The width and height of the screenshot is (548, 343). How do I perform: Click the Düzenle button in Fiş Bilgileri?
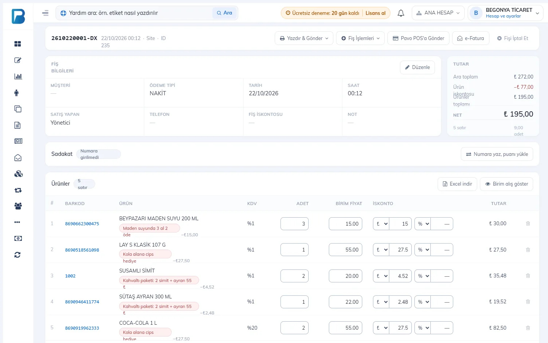coord(417,67)
